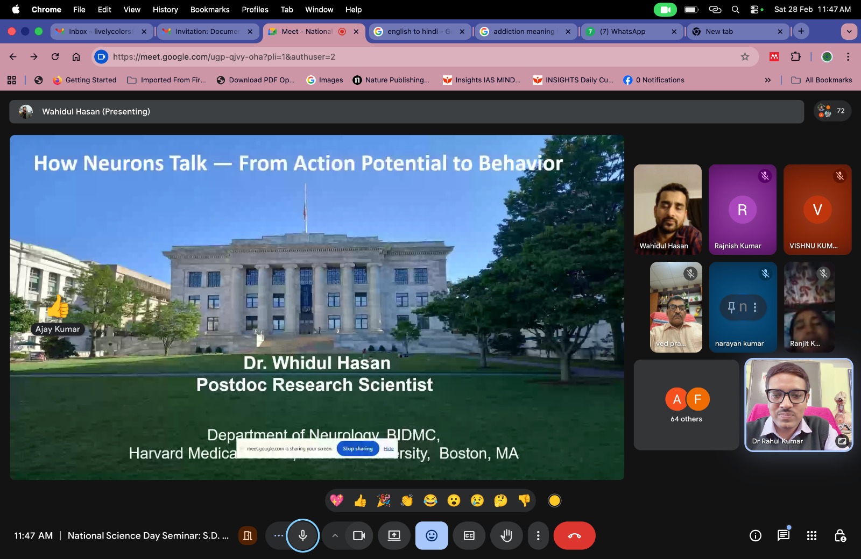The image size is (861, 559).
Task: Select the yellow skin tone swatch
Action: (x=554, y=501)
